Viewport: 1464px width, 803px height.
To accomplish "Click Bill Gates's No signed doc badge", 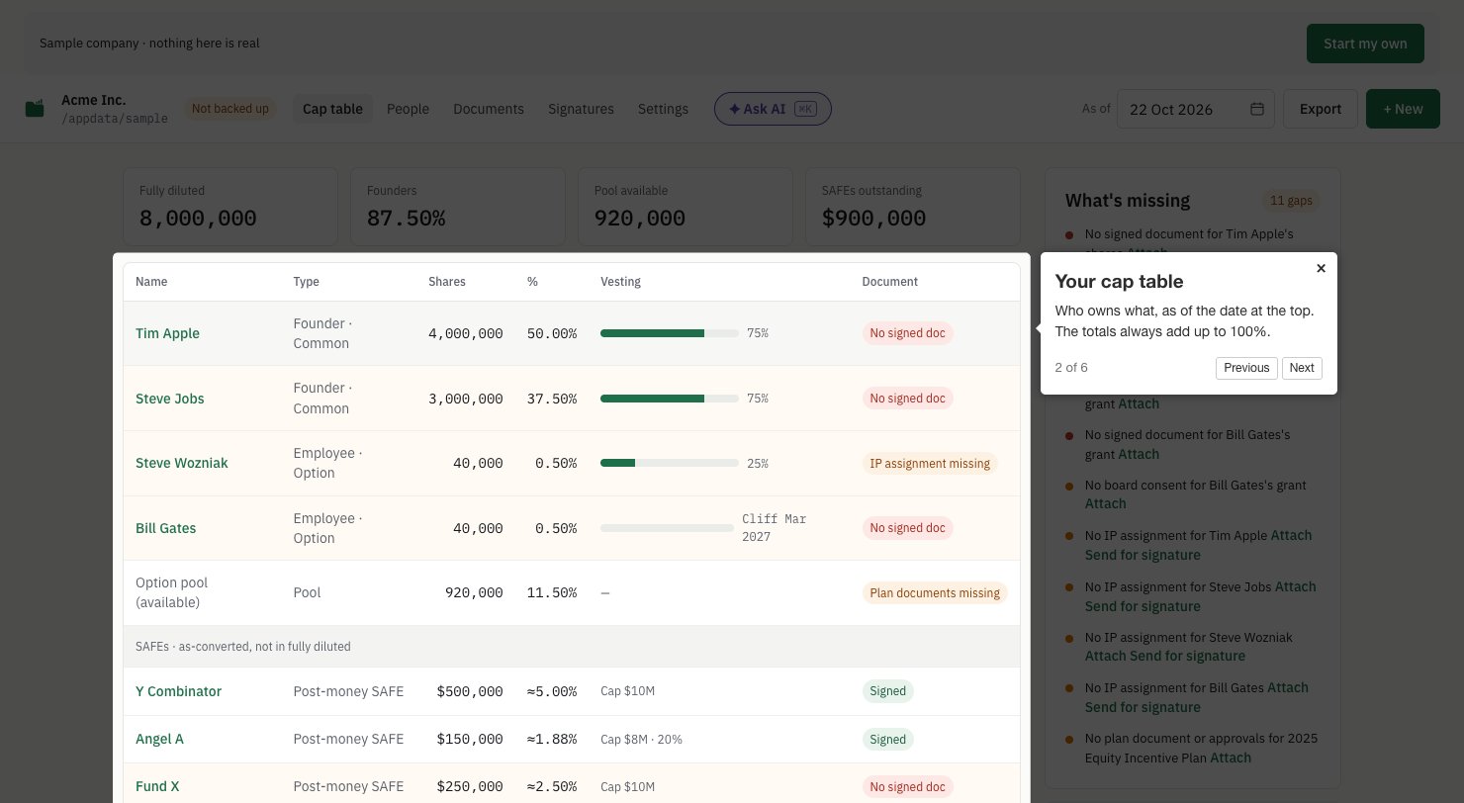I will click(907, 528).
